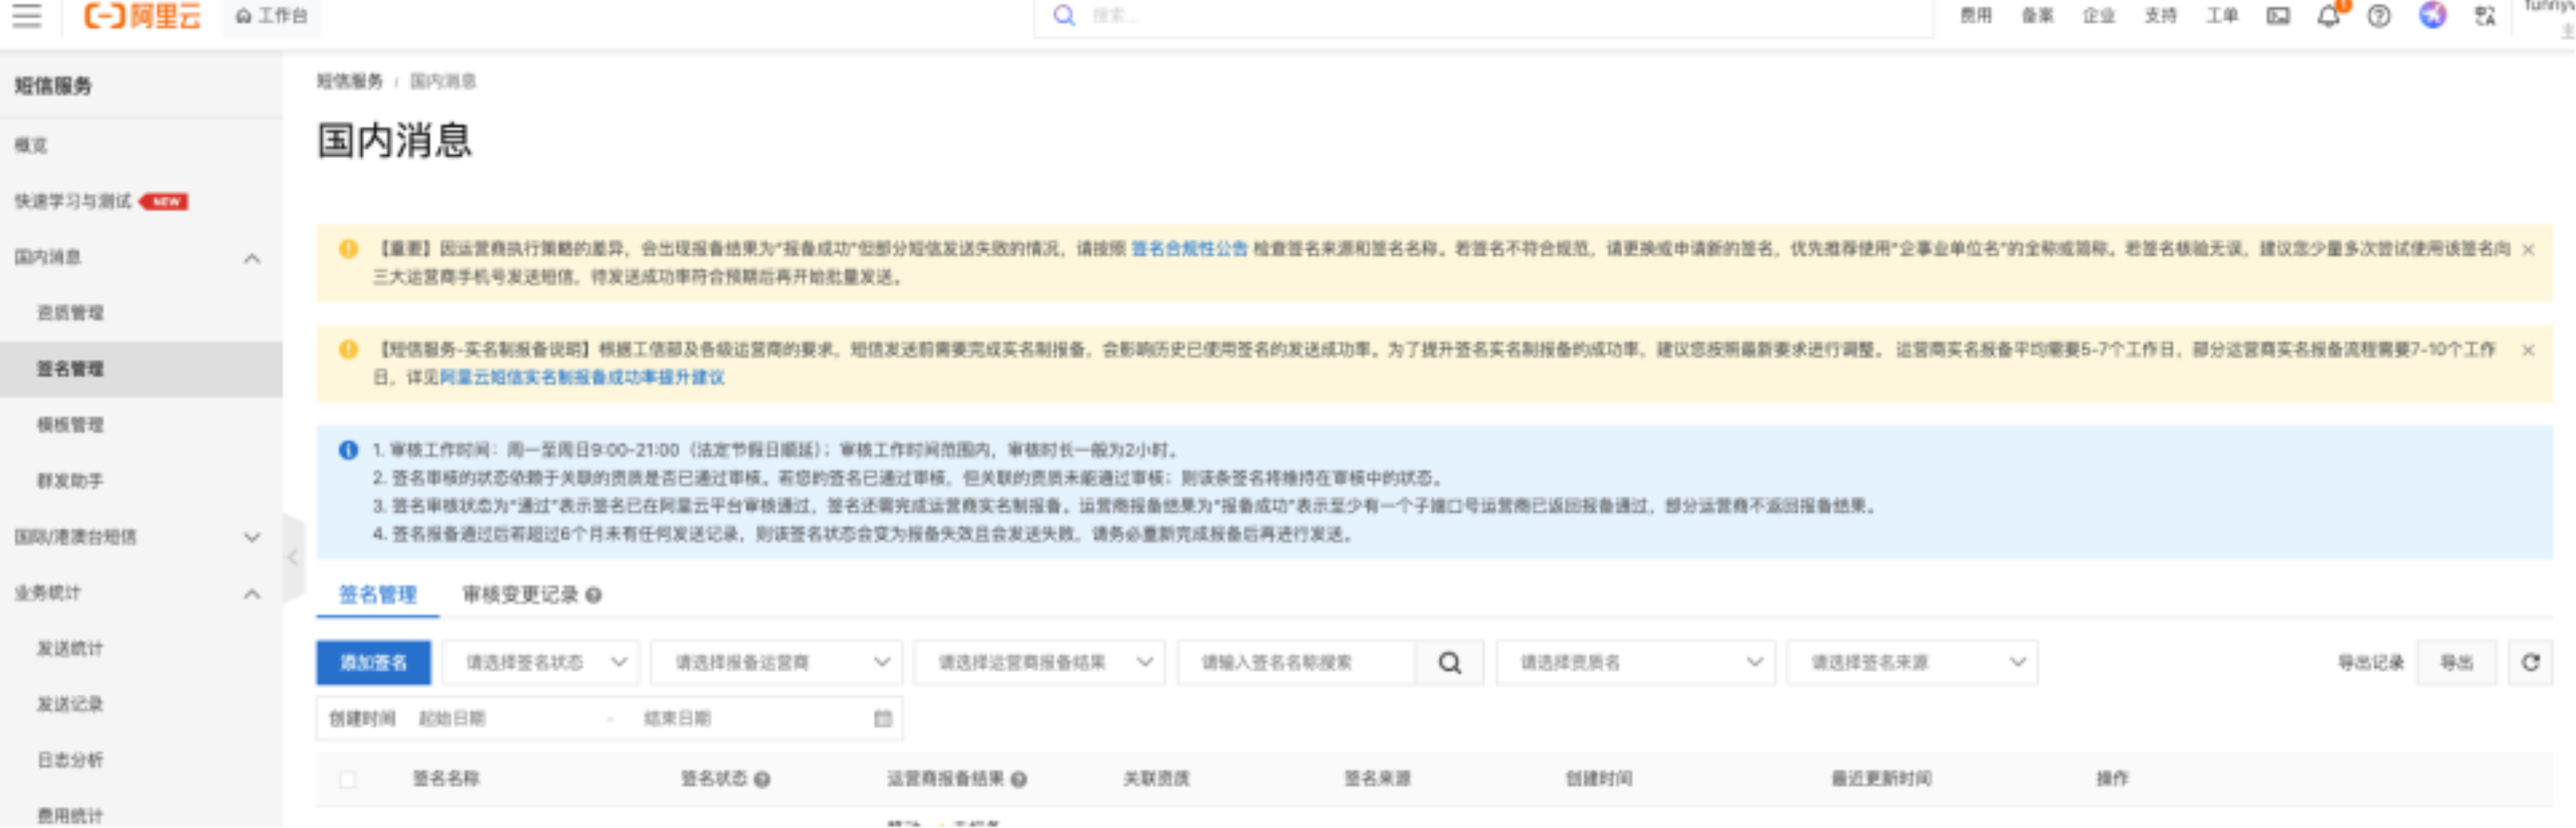Collapse the 国内消息 sidebar section
The image size is (2576, 828).
click(x=252, y=258)
